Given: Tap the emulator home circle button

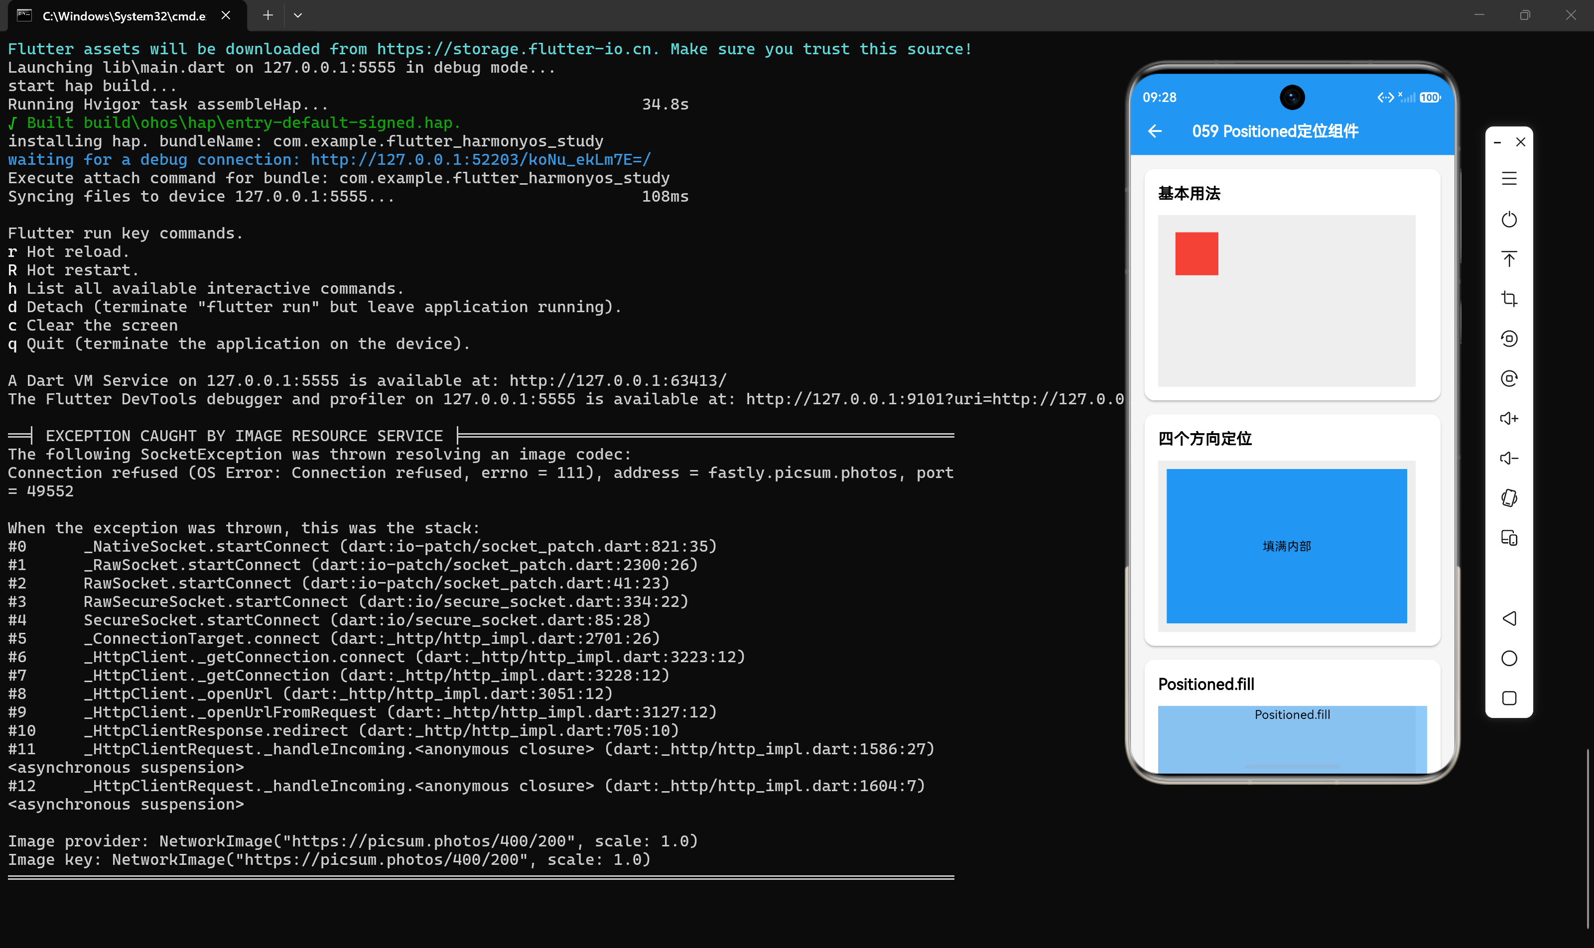Looking at the screenshot, I should tap(1509, 658).
